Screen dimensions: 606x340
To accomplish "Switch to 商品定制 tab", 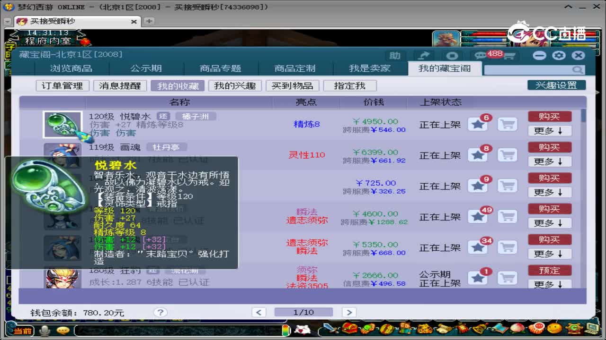I will (295, 68).
